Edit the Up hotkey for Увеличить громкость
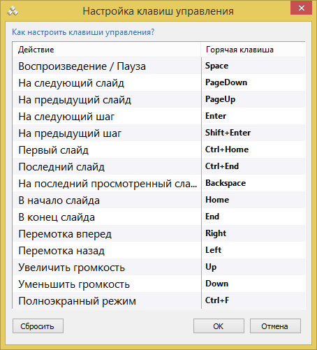The image size is (317, 350). (253, 267)
